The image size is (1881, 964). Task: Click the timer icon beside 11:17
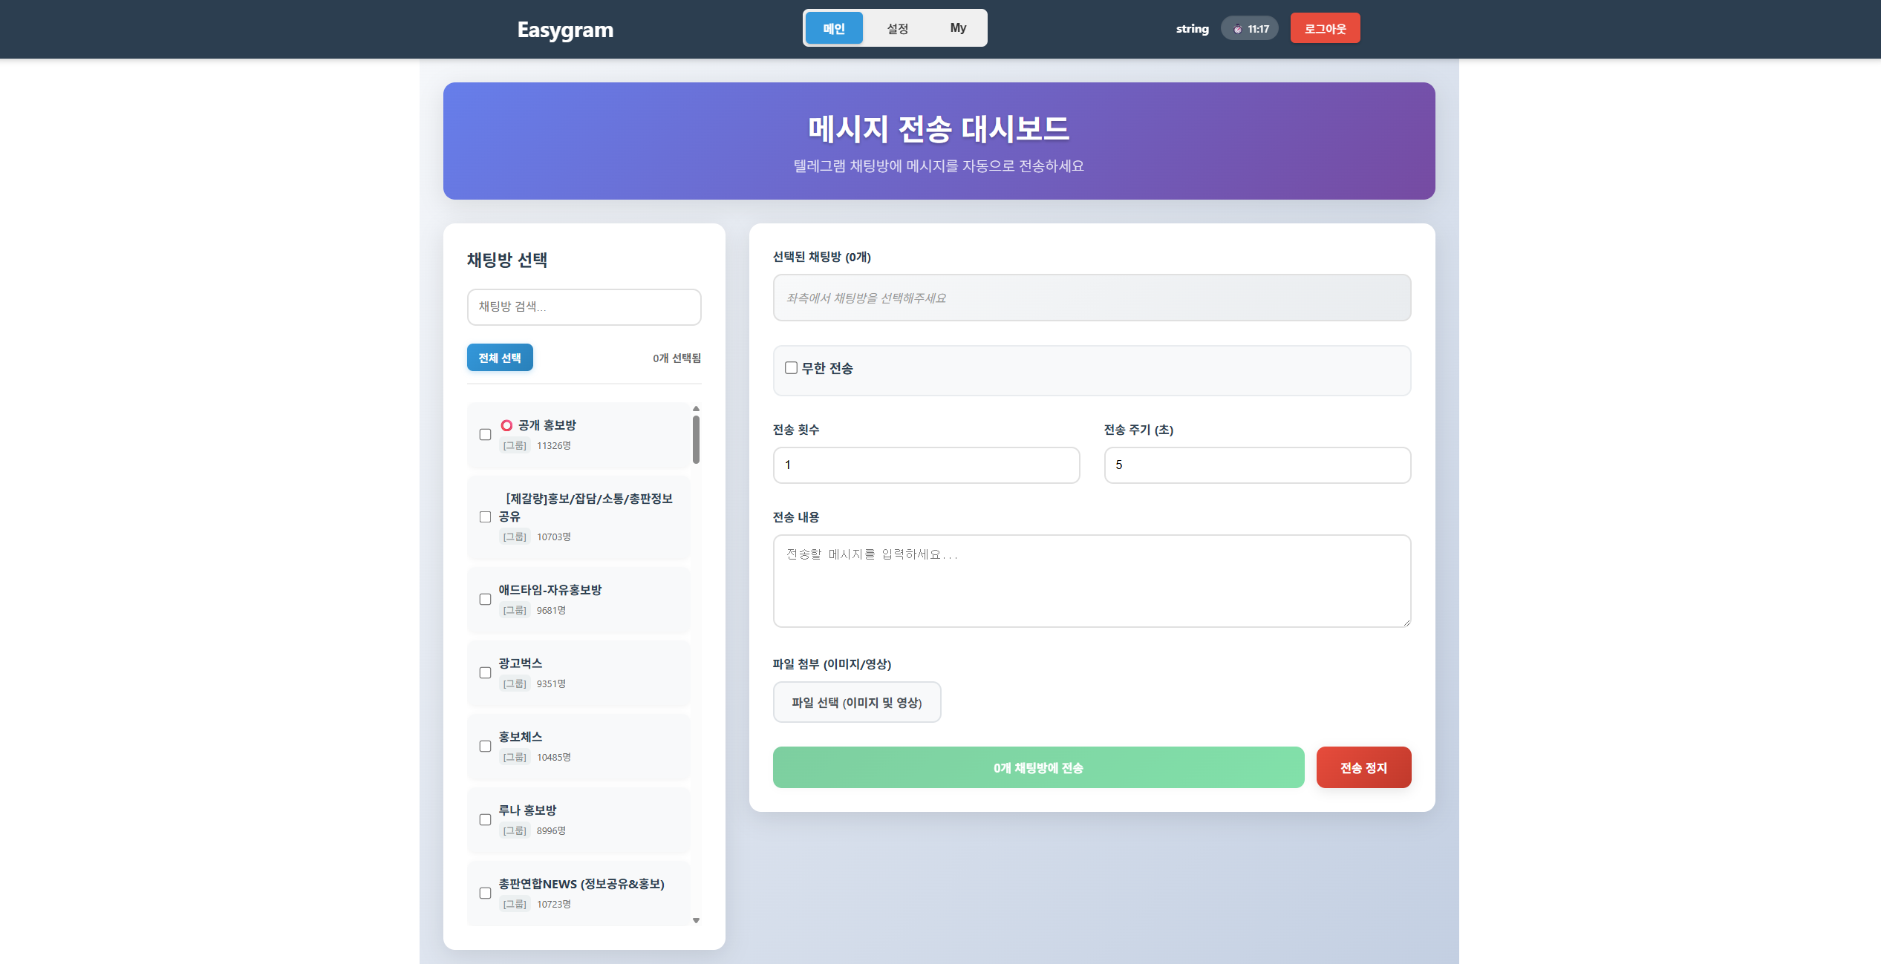point(1237,30)
